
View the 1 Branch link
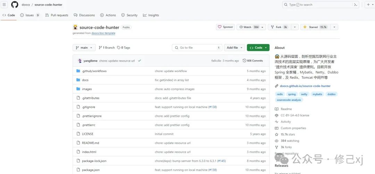tap(107, 48)
